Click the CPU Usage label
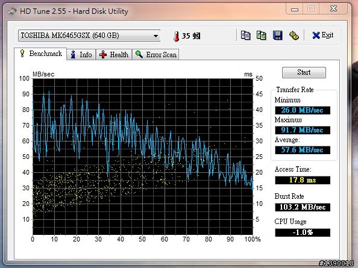358x268 pixels. 290,222
